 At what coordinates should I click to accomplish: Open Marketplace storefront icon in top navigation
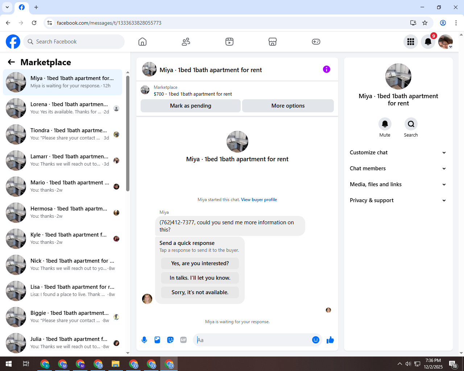(273, 42)
